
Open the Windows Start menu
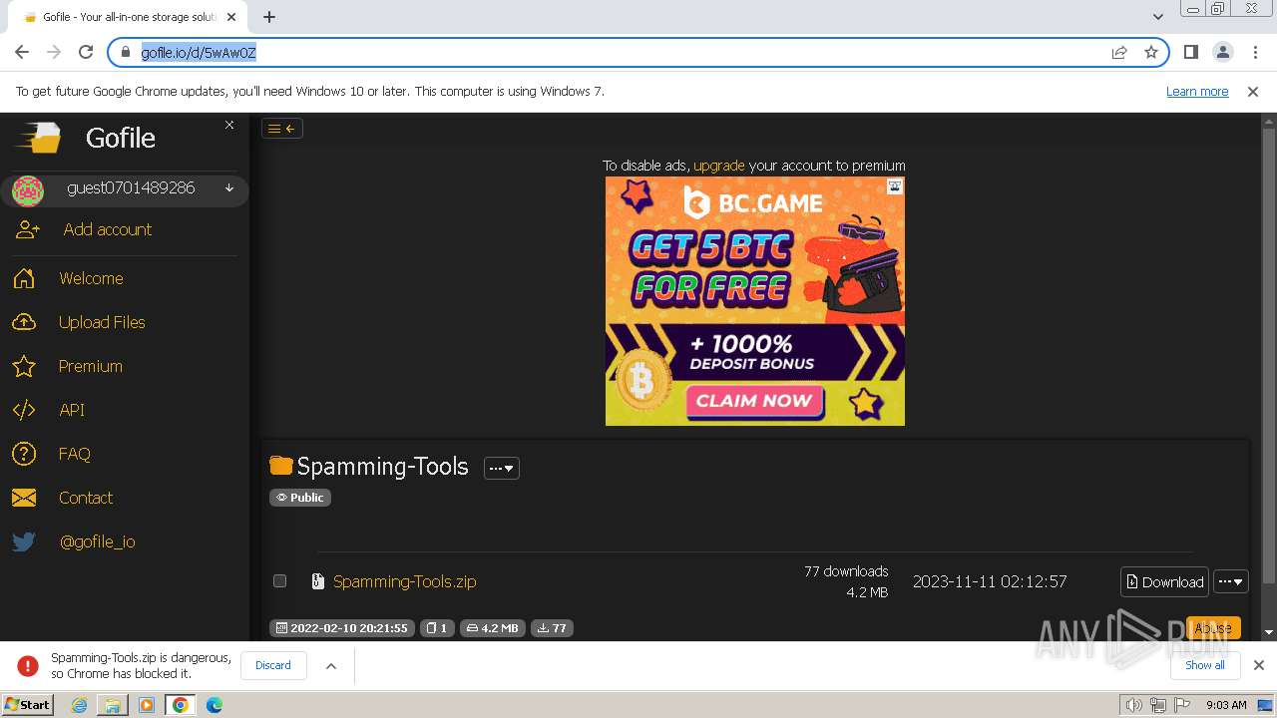click(x=27, y=705)
